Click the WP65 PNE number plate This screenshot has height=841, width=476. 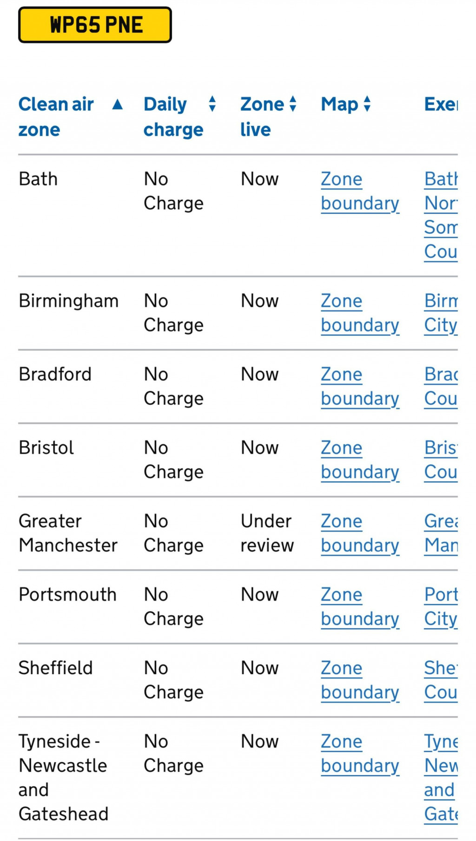[95, 25]
